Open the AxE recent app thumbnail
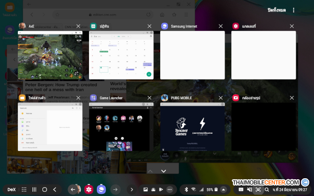Image resolution: width=314 pixels, height=196 pixels. [x=50, y=55]
